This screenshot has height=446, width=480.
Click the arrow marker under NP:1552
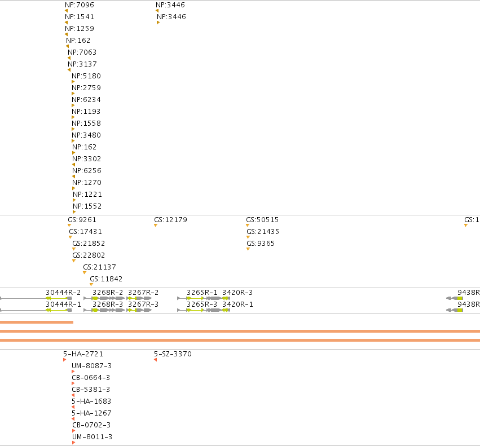tap(74, 212)
